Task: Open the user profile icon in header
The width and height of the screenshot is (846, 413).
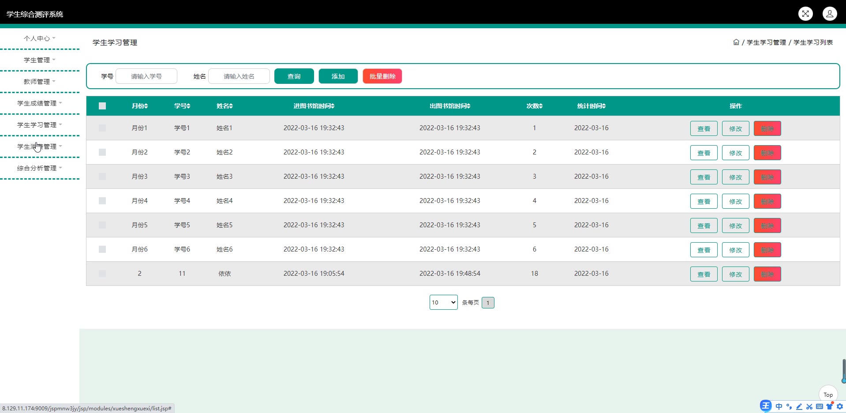Action: (830, 14)
